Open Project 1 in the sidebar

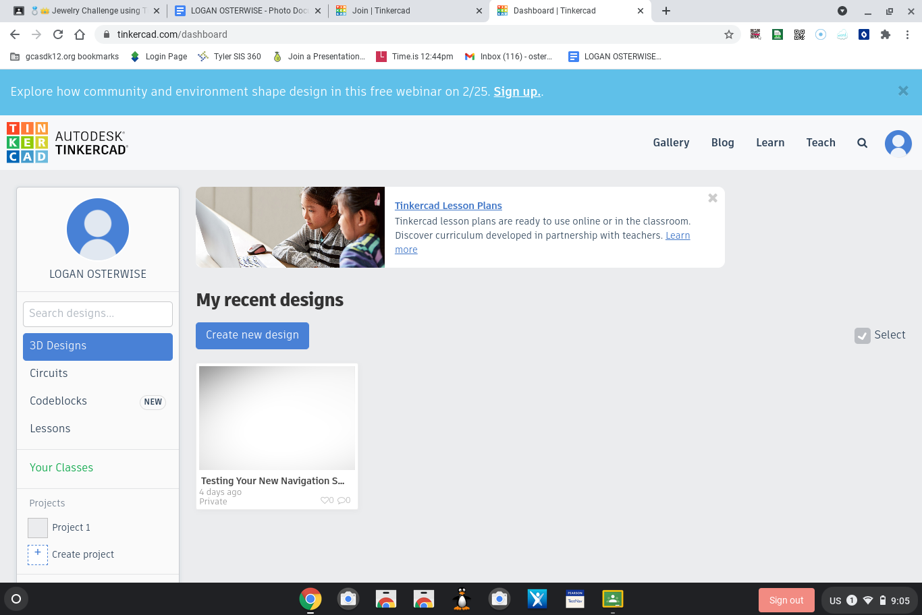(59, 527)
